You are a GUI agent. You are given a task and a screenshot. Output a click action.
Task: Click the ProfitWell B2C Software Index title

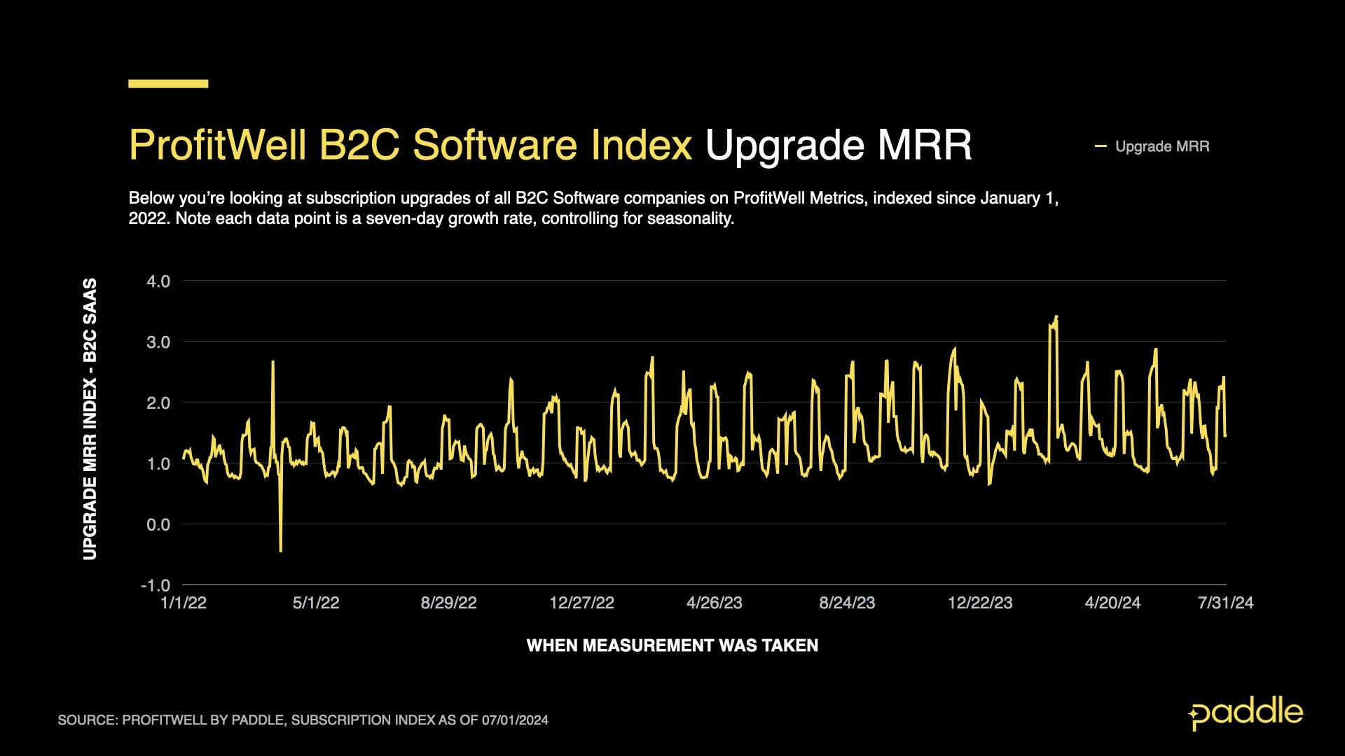[x=410, y=146]
